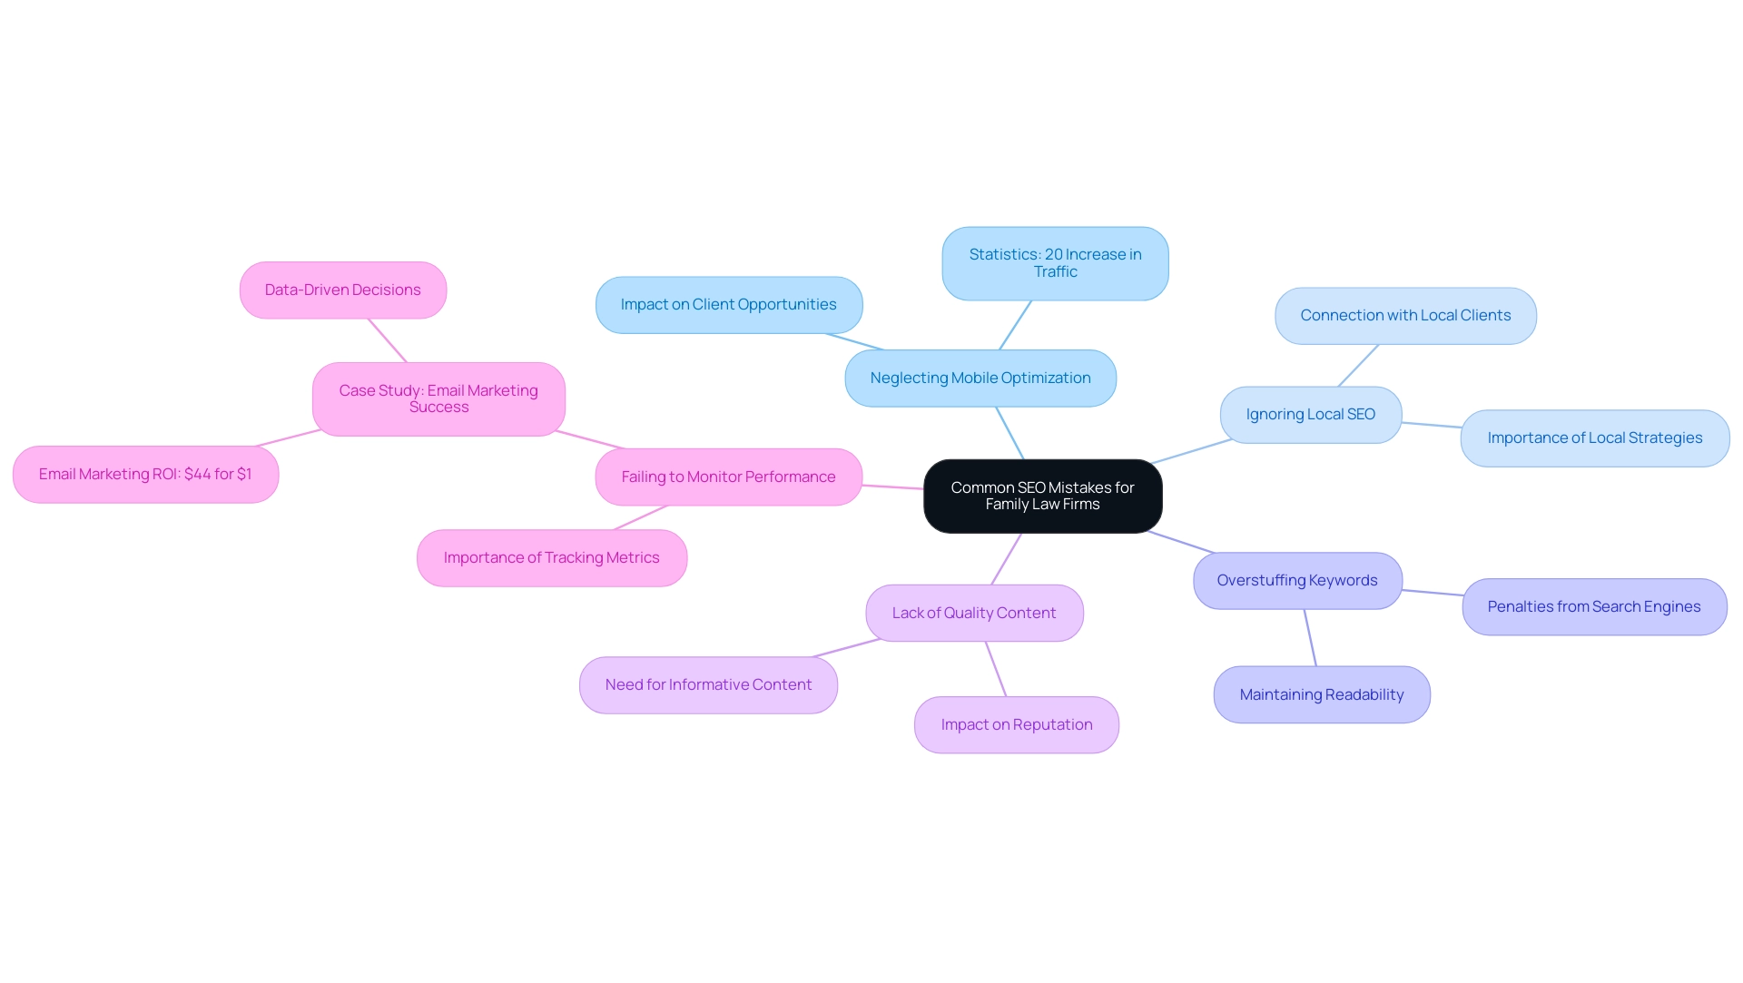Select the 'Overstuffing Keywords' topic node
Screen dimensions: 1743x983
[x=1296, y=578]
